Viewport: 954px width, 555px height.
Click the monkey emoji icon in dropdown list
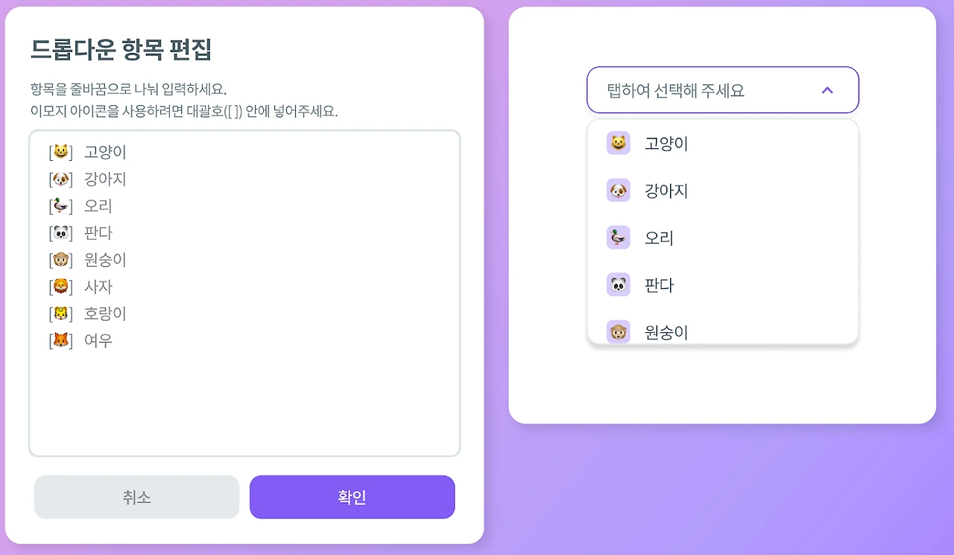[x=618, y=332]
